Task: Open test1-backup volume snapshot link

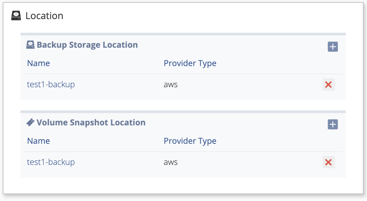Action: tap(51, 162)
